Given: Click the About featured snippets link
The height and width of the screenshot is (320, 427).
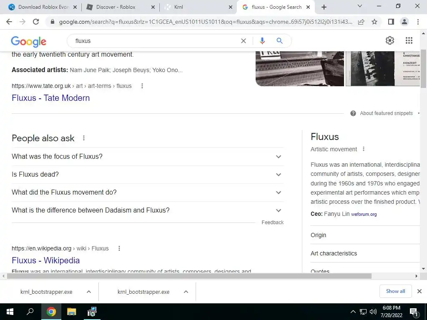Looking at the screenshot, I should tap(386, 113).
